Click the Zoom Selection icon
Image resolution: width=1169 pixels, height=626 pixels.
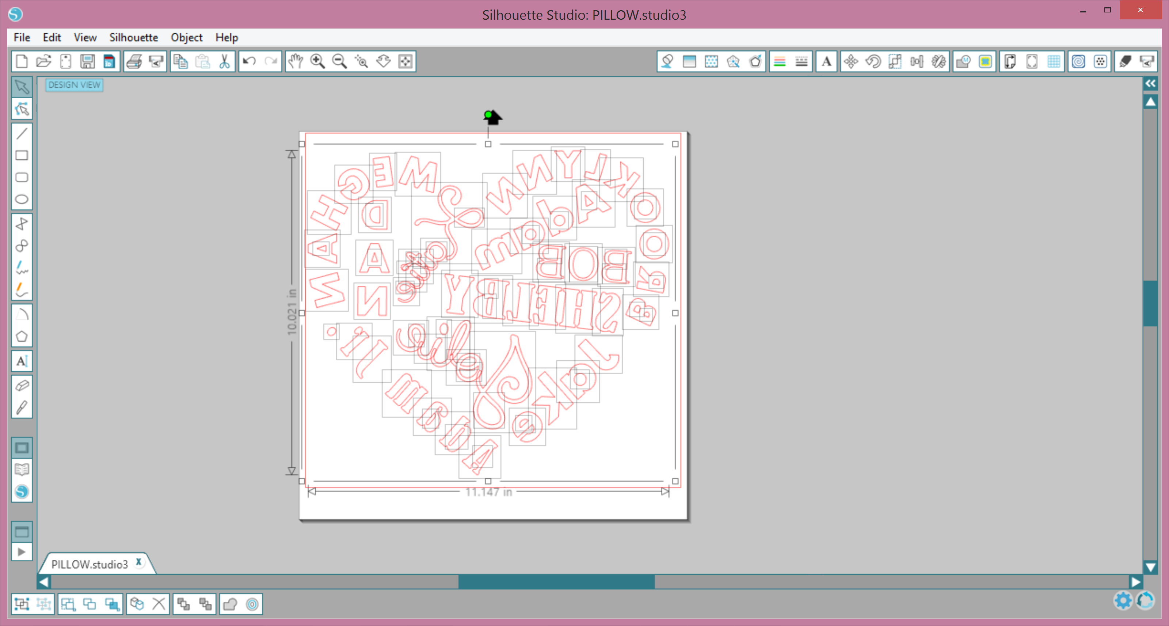[x=362, y=61]
